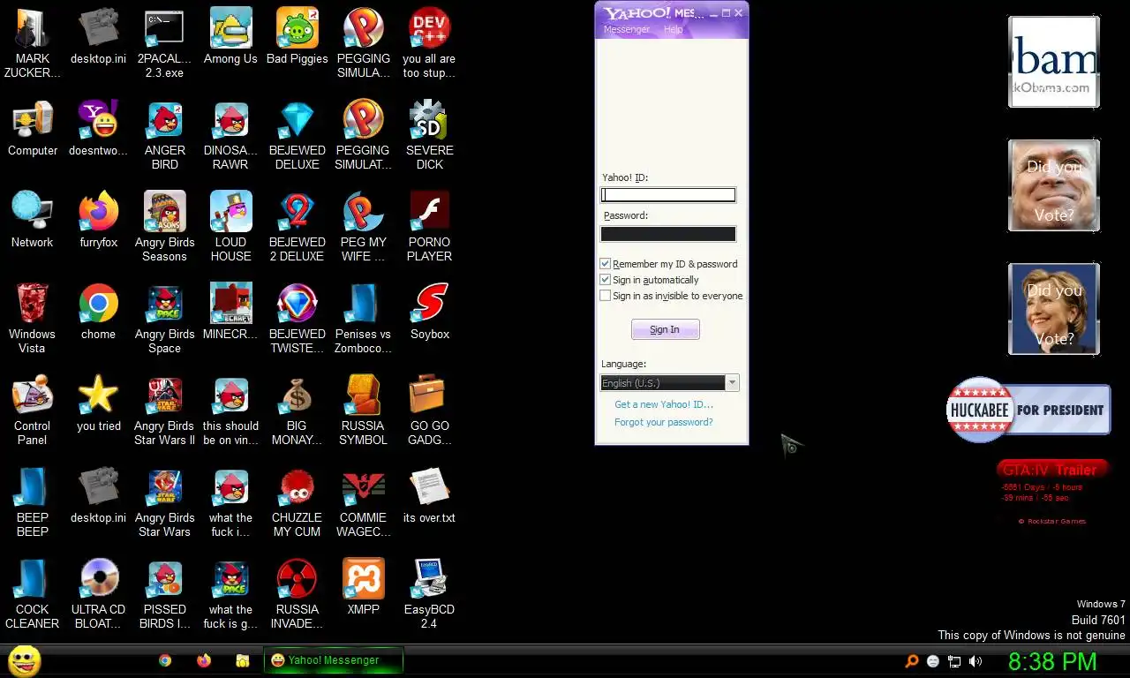Select the ANGER BIRD desktop icon

tap(165, 120)
